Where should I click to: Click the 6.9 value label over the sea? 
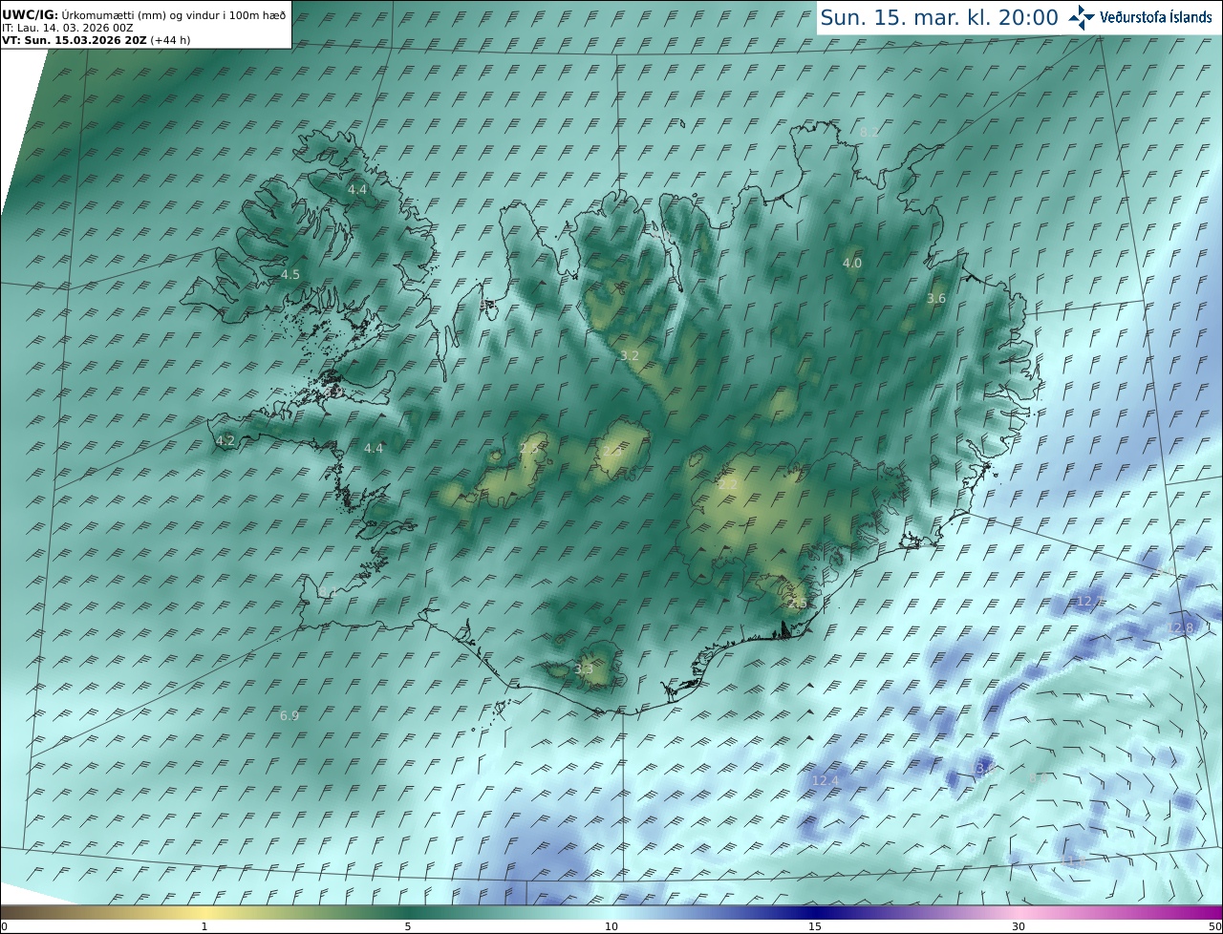(x=290, y=715)
